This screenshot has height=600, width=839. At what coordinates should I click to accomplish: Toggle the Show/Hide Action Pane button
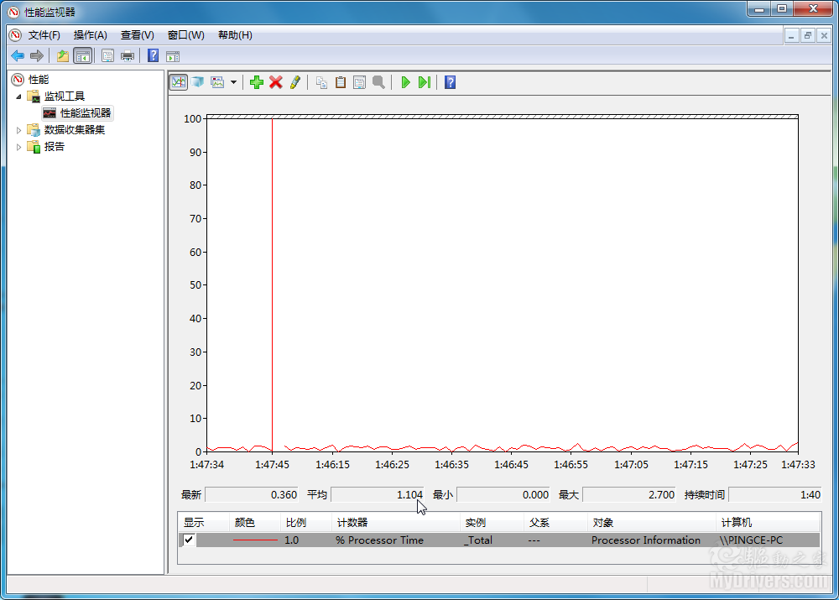173,56
